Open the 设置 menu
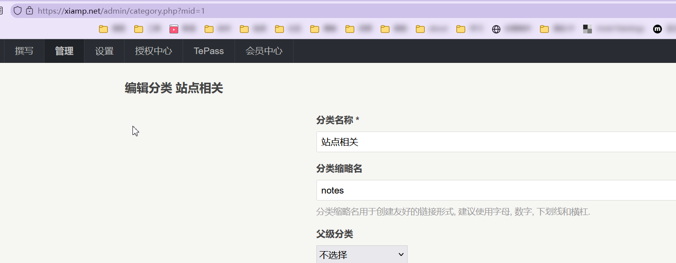Image resolution: width=676 pixels, height=263 pixels. click(104, 51)
